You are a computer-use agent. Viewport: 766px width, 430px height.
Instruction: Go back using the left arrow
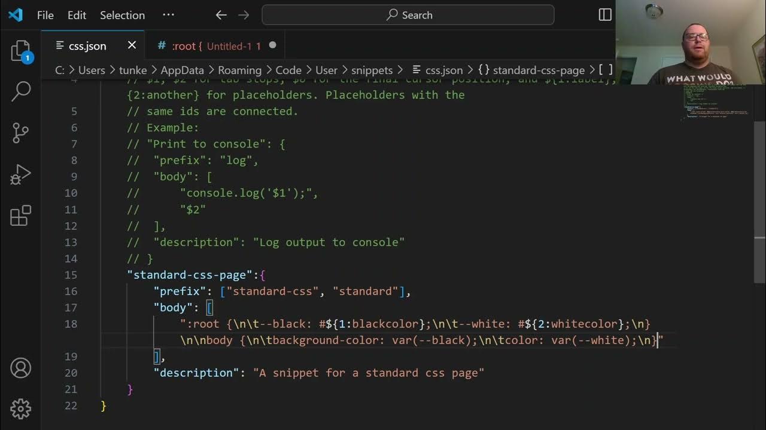click(x=221, y=15)
